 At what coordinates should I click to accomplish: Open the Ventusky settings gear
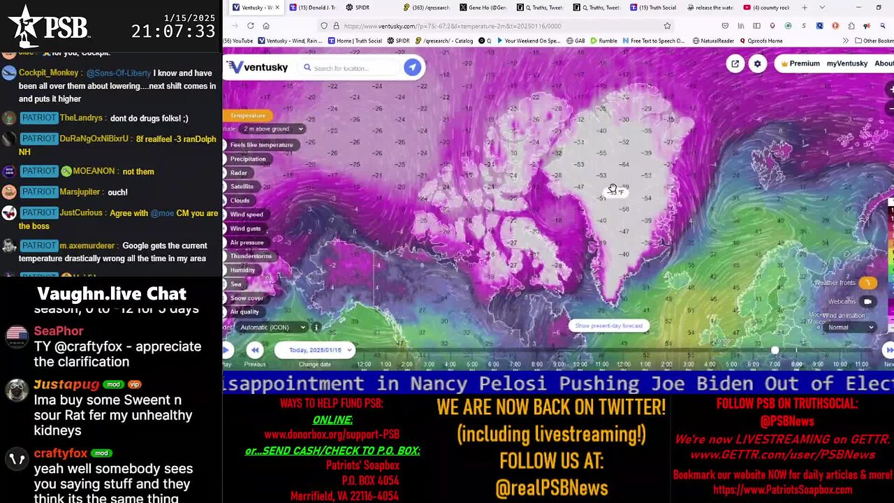[757, 64]
